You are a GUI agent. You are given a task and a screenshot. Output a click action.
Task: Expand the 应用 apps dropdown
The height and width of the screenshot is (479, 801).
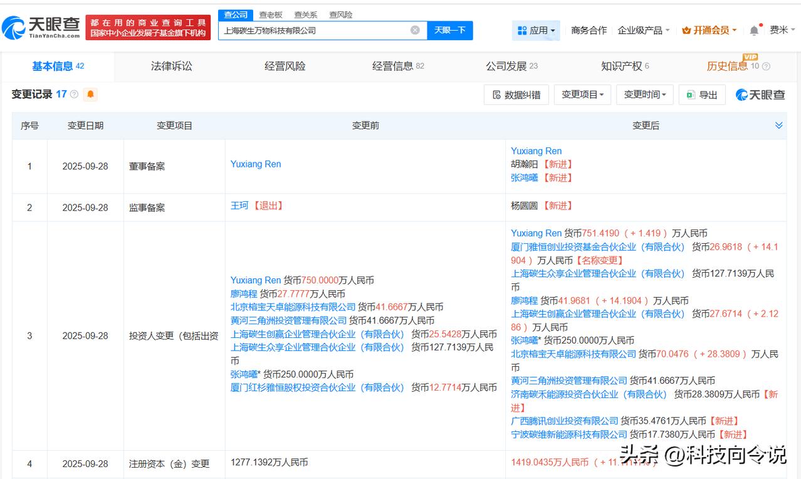536,30
